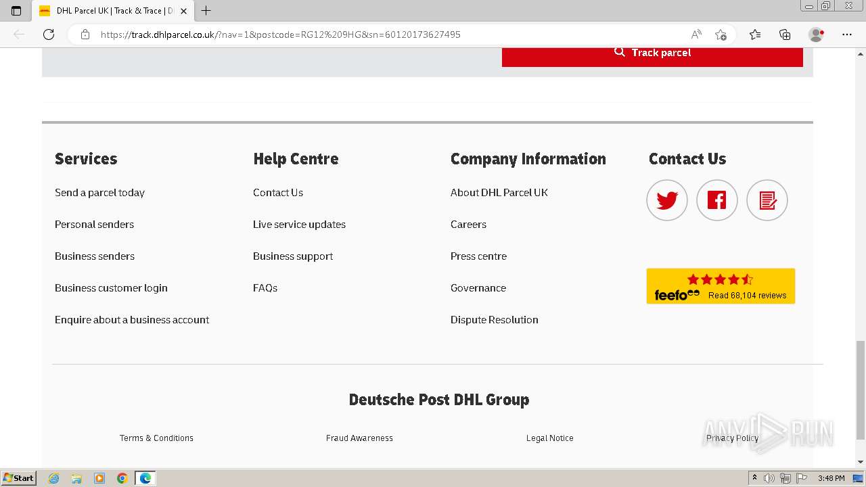This screenshot has height=487, width=866.
Task: Click scrollbar down arrow
Action: [861, 462]
